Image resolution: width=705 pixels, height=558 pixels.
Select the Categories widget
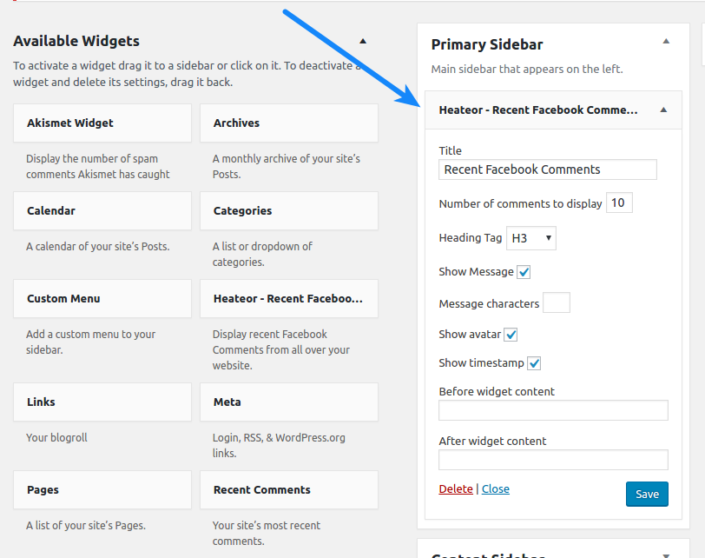(x=288, y=210)
